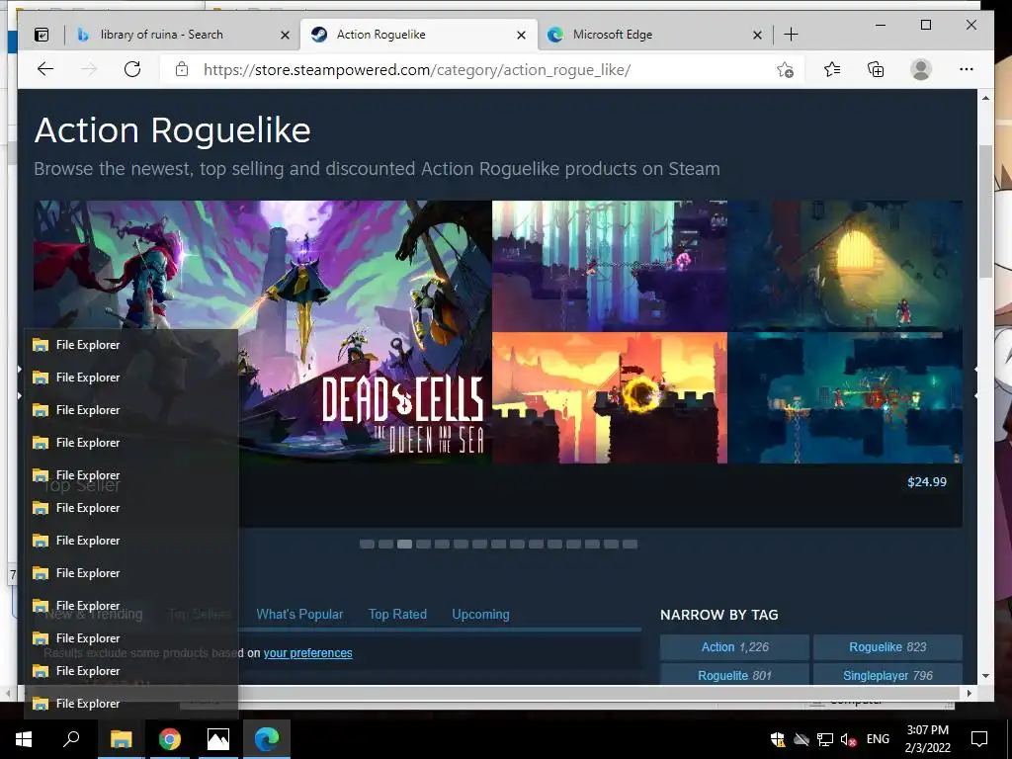Change the ENG input language indicator

[x=878, y=739]
